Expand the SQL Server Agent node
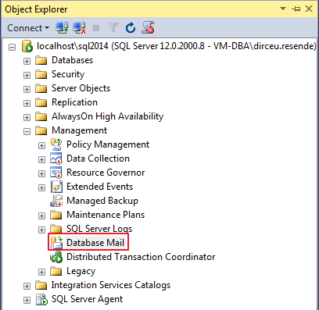The image size is (319, 310). click(x=27, y=300)
